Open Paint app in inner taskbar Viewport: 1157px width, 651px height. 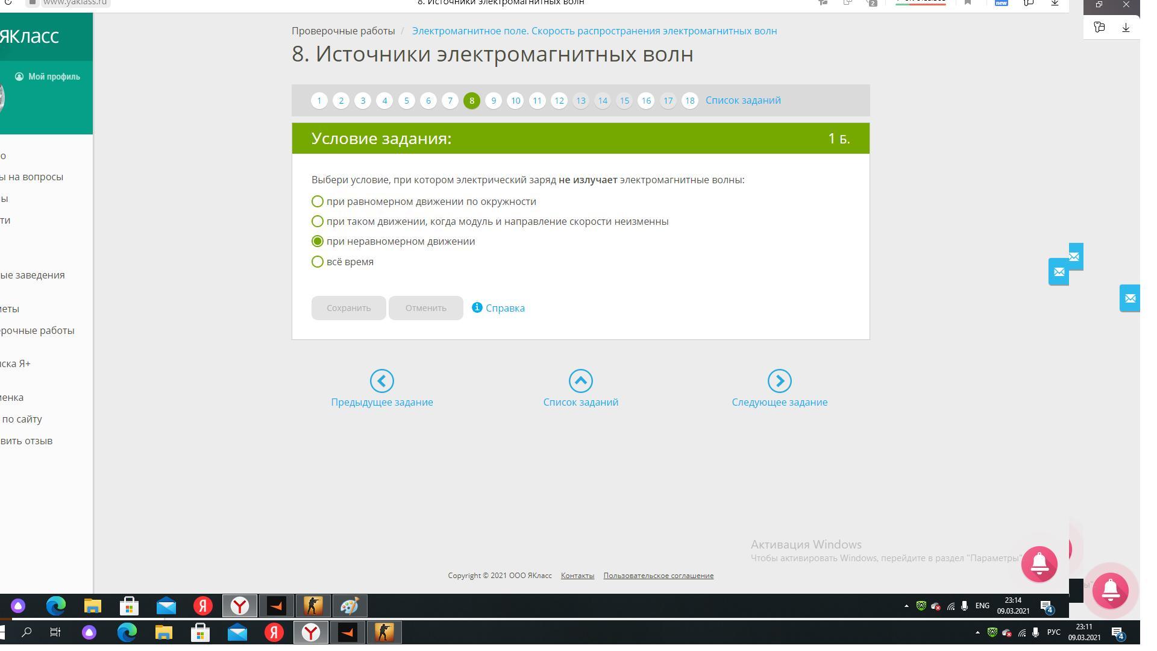[350, 606]
